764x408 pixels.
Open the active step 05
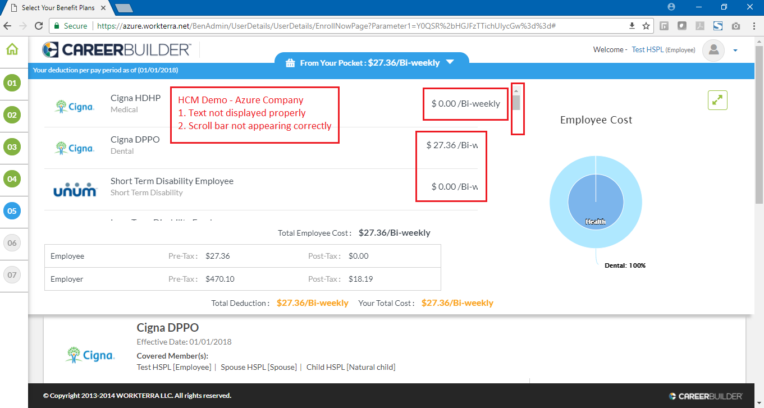click(x=12, y=212)
